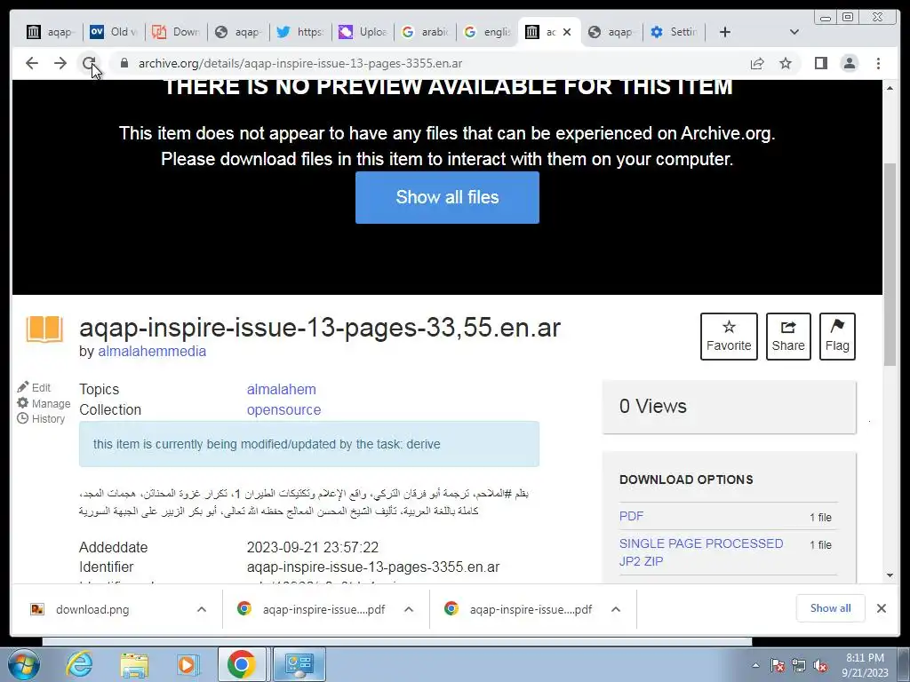Switch to the Uploa tab
Screen dimensions: 910x682
363,32
